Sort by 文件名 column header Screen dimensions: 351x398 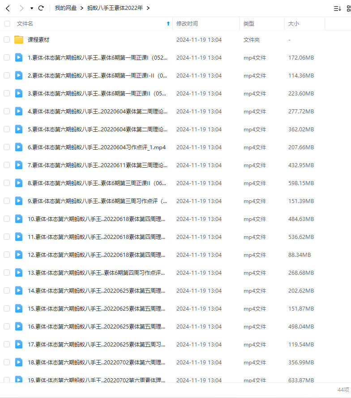click(x=25, y=24)
